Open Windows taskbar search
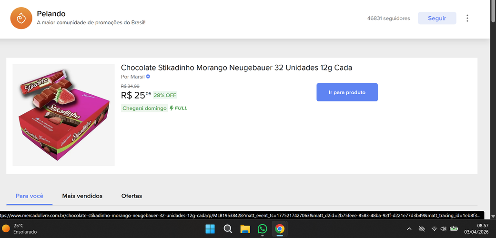This screenshot has height=238, width=496. click(x=228, y=228)
